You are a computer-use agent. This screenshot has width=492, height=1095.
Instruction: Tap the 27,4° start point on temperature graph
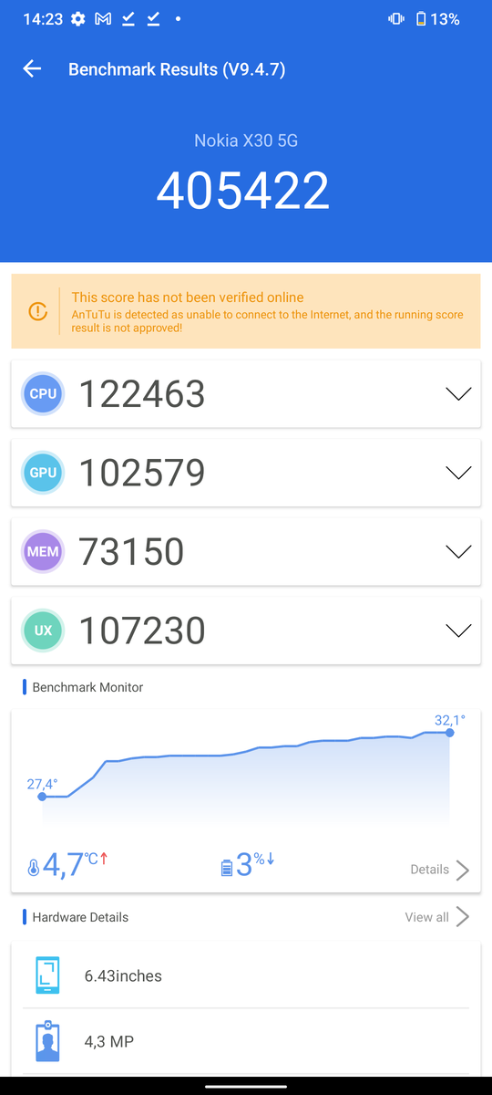tap(42, 797)
